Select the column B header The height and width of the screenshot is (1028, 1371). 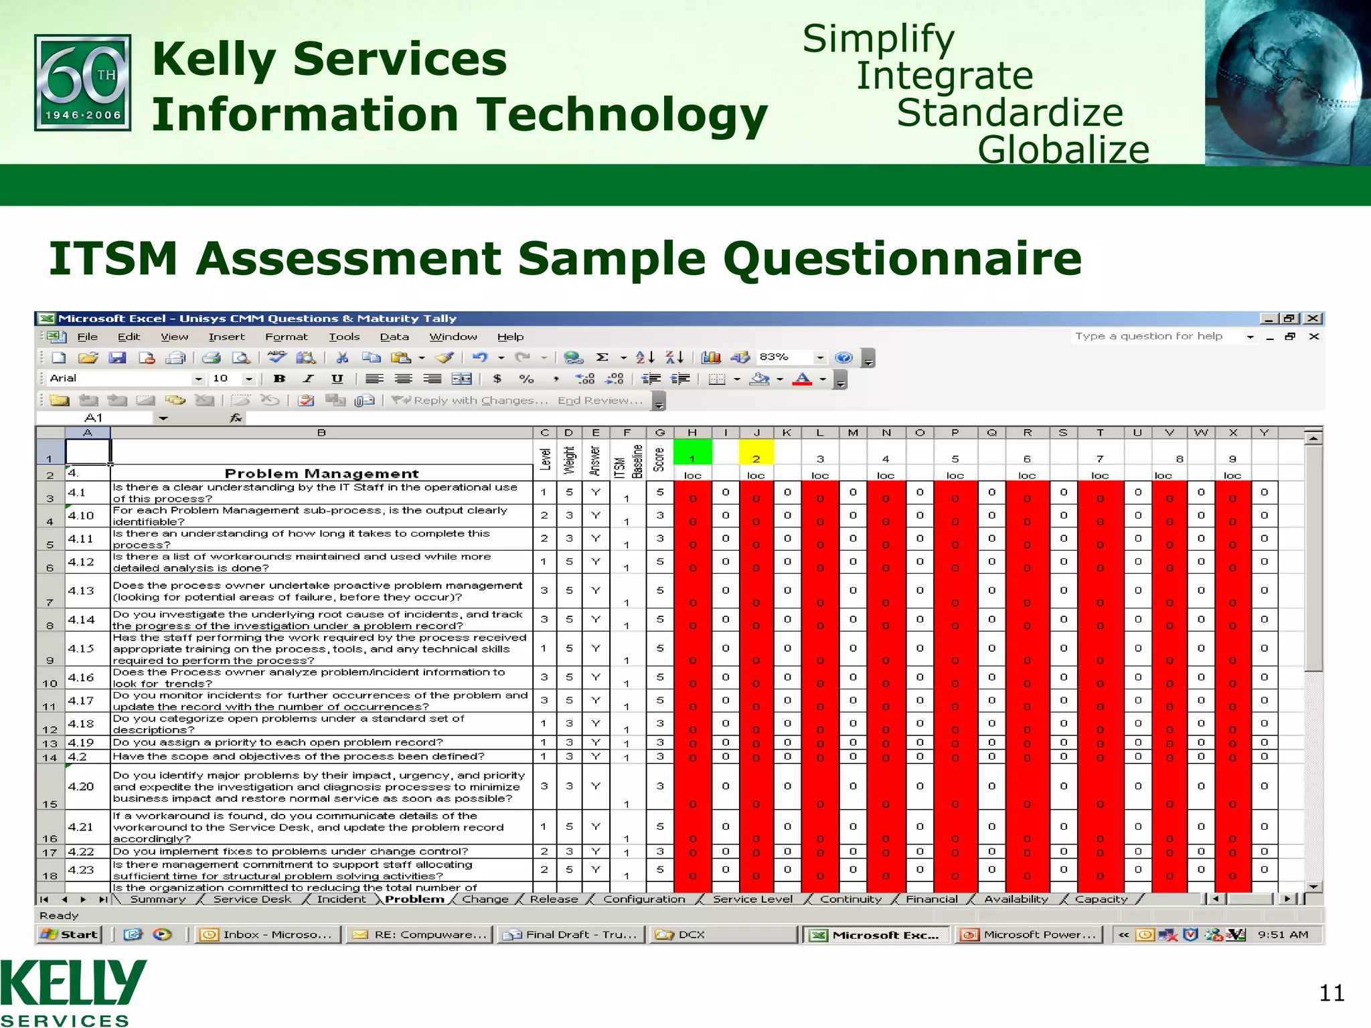pos(321,433)
